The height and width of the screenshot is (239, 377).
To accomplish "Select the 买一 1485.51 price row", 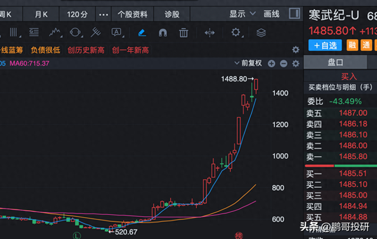I will pyautogui.click(x=340, y=174).
